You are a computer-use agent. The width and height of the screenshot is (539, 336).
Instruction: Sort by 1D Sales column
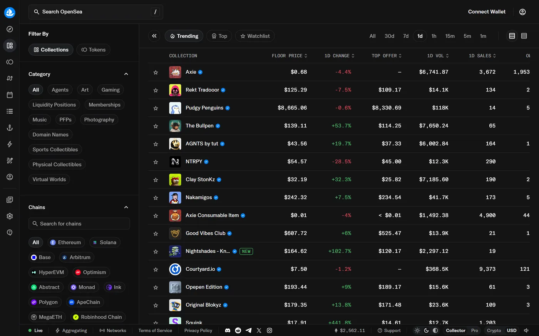[482, 56]
